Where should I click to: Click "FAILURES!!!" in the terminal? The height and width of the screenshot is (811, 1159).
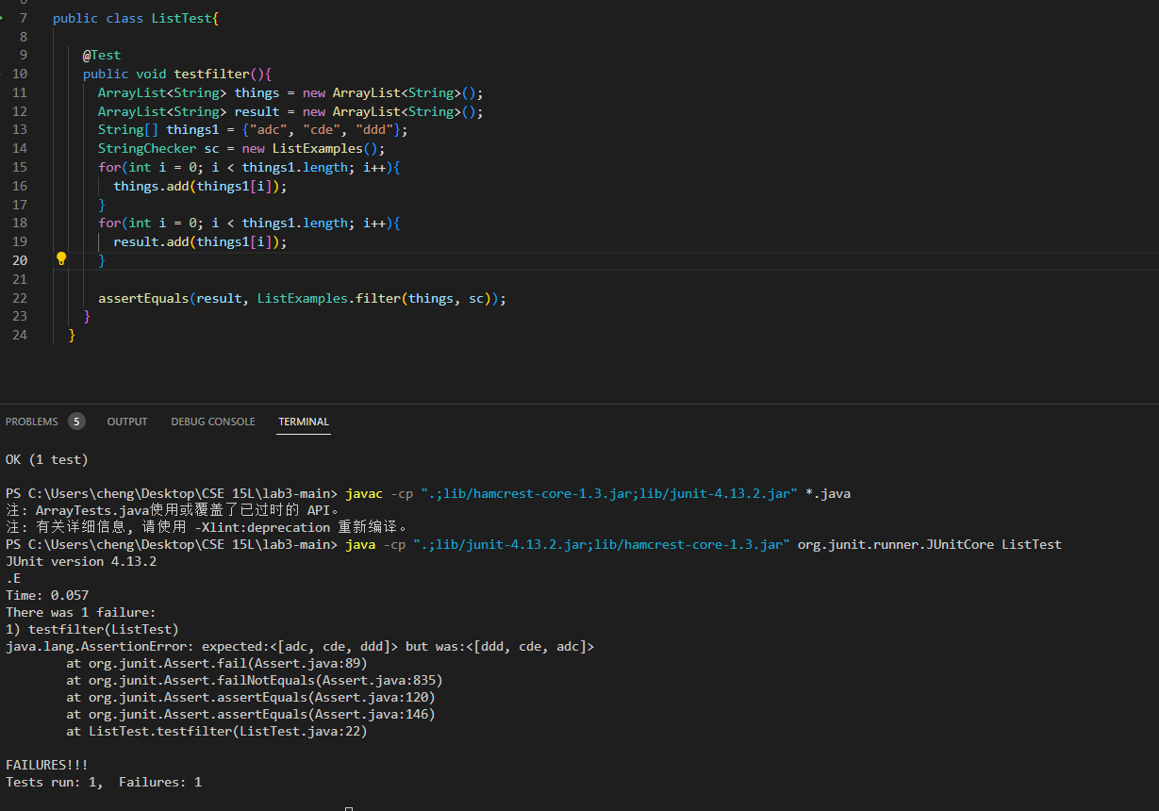(x=47, y=765)
